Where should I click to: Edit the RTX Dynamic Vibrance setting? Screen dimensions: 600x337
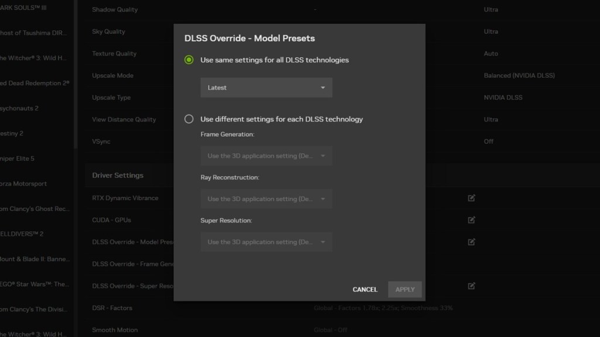tap(472, 198)
